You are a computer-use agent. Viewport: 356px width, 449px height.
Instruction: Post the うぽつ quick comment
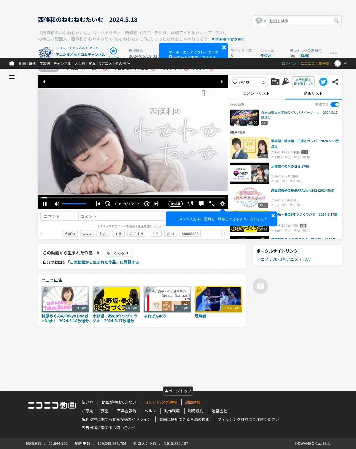tap(70, 234)
